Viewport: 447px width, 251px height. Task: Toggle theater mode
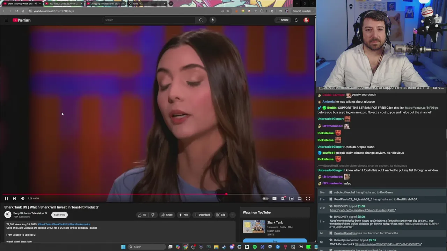point(300,198)
